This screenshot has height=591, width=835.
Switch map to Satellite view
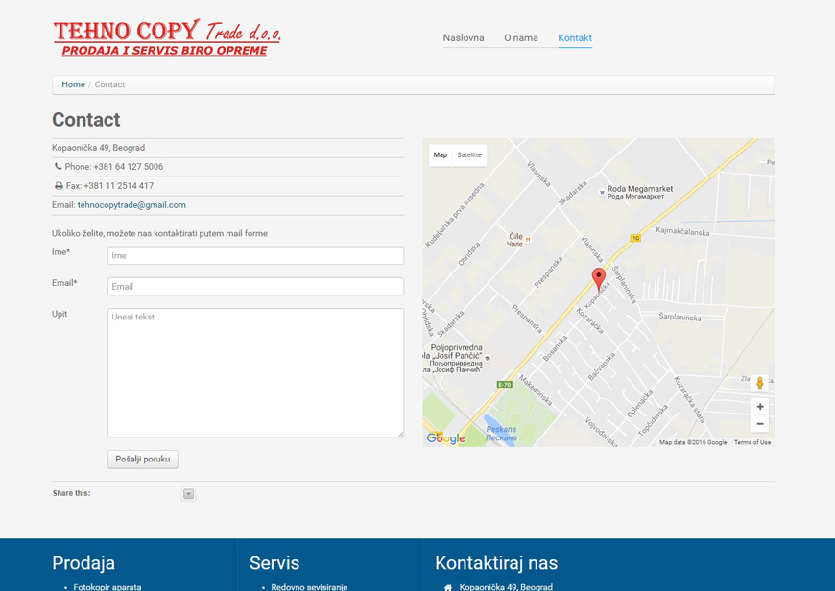tap(469, 154)
